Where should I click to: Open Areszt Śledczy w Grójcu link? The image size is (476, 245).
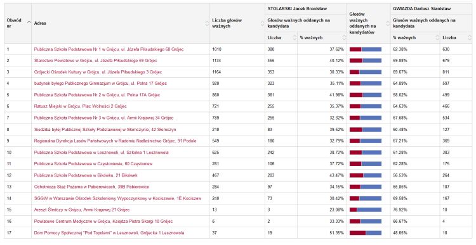pos(82,210)
